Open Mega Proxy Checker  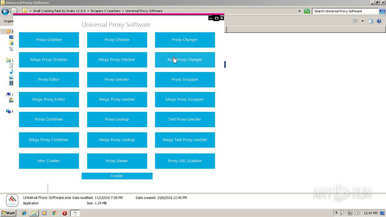pos(117,60)
